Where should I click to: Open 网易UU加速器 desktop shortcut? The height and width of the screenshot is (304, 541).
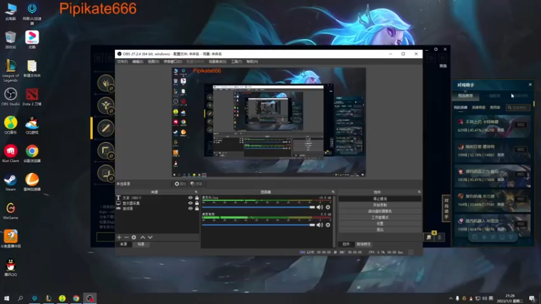[x=32, y=14]
